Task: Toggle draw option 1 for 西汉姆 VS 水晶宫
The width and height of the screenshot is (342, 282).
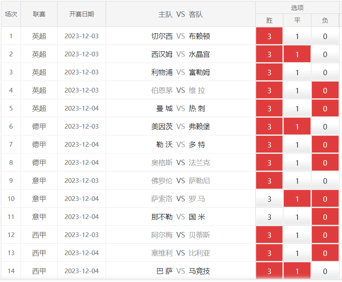Action: pyautogui.click(x=297, y=54)
